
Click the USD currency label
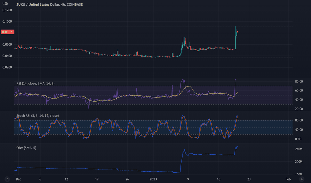[5, 4]
